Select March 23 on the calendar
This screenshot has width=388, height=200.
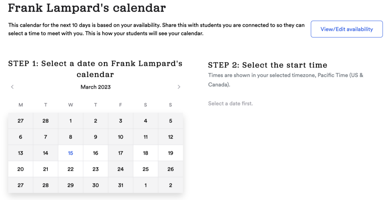click(x=95, y=169)
